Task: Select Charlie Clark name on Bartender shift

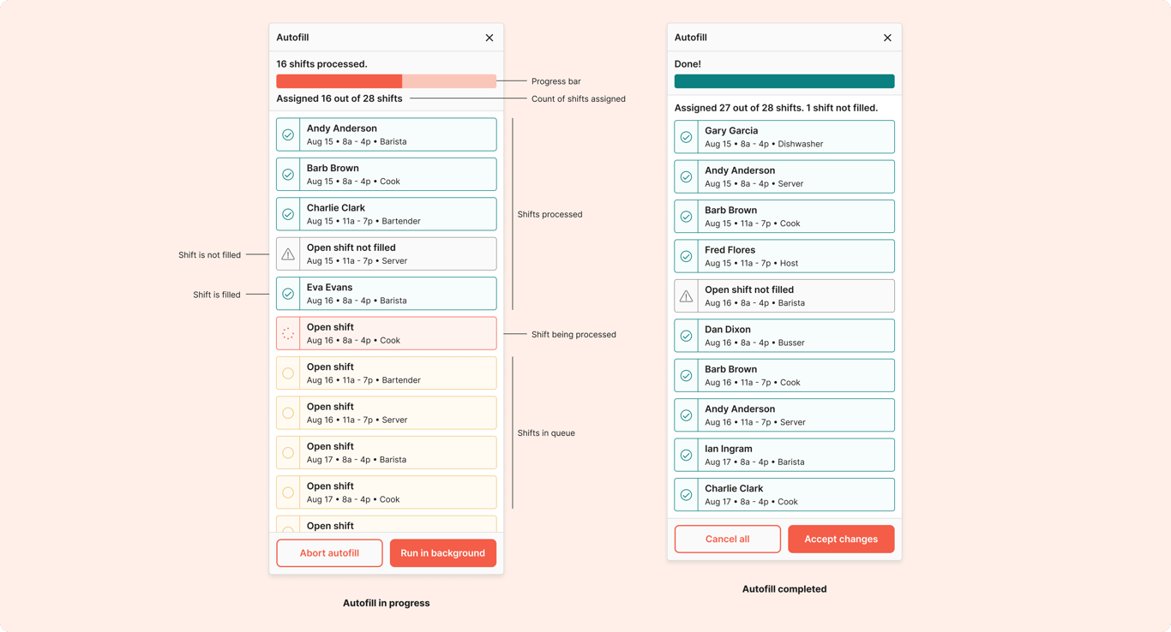Action: click(336, 208)
